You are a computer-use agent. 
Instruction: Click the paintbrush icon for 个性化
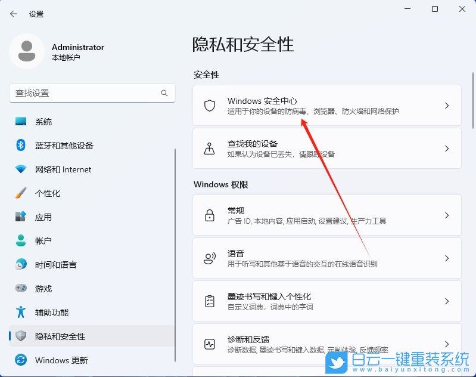21,193
